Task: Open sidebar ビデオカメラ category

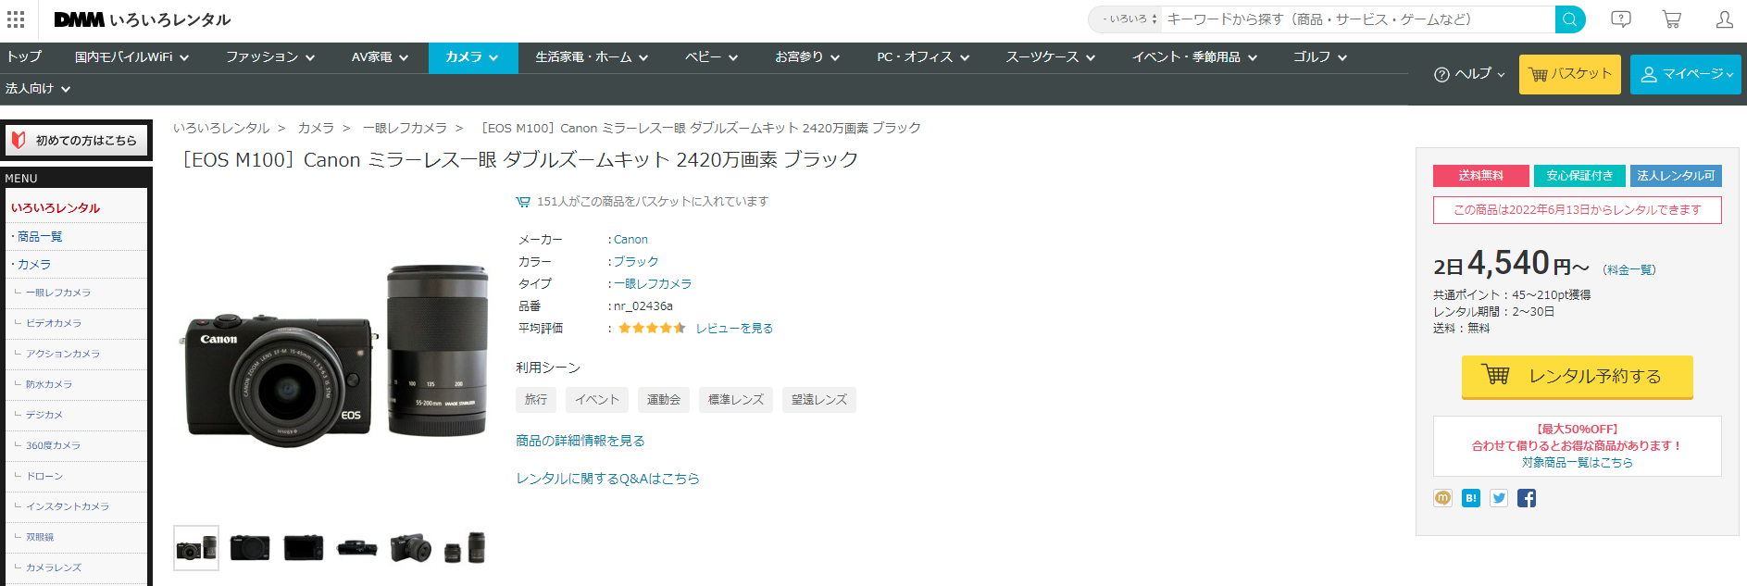Action: (x=54, y=323)
